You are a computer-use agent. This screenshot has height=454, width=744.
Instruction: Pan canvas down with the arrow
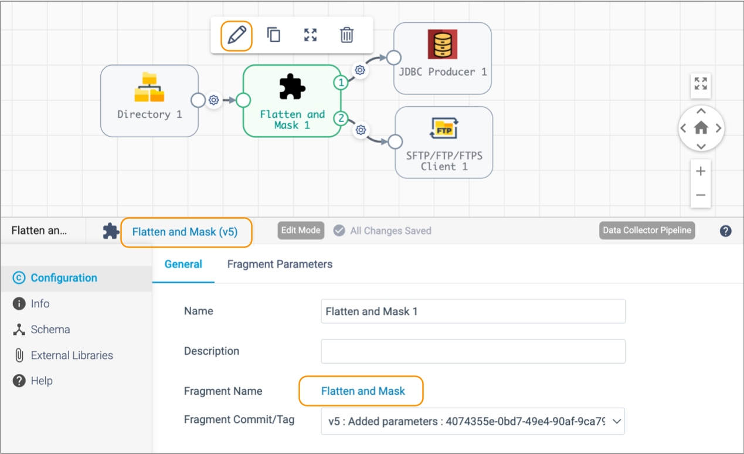pyautogui.click(x=701, y=146)
